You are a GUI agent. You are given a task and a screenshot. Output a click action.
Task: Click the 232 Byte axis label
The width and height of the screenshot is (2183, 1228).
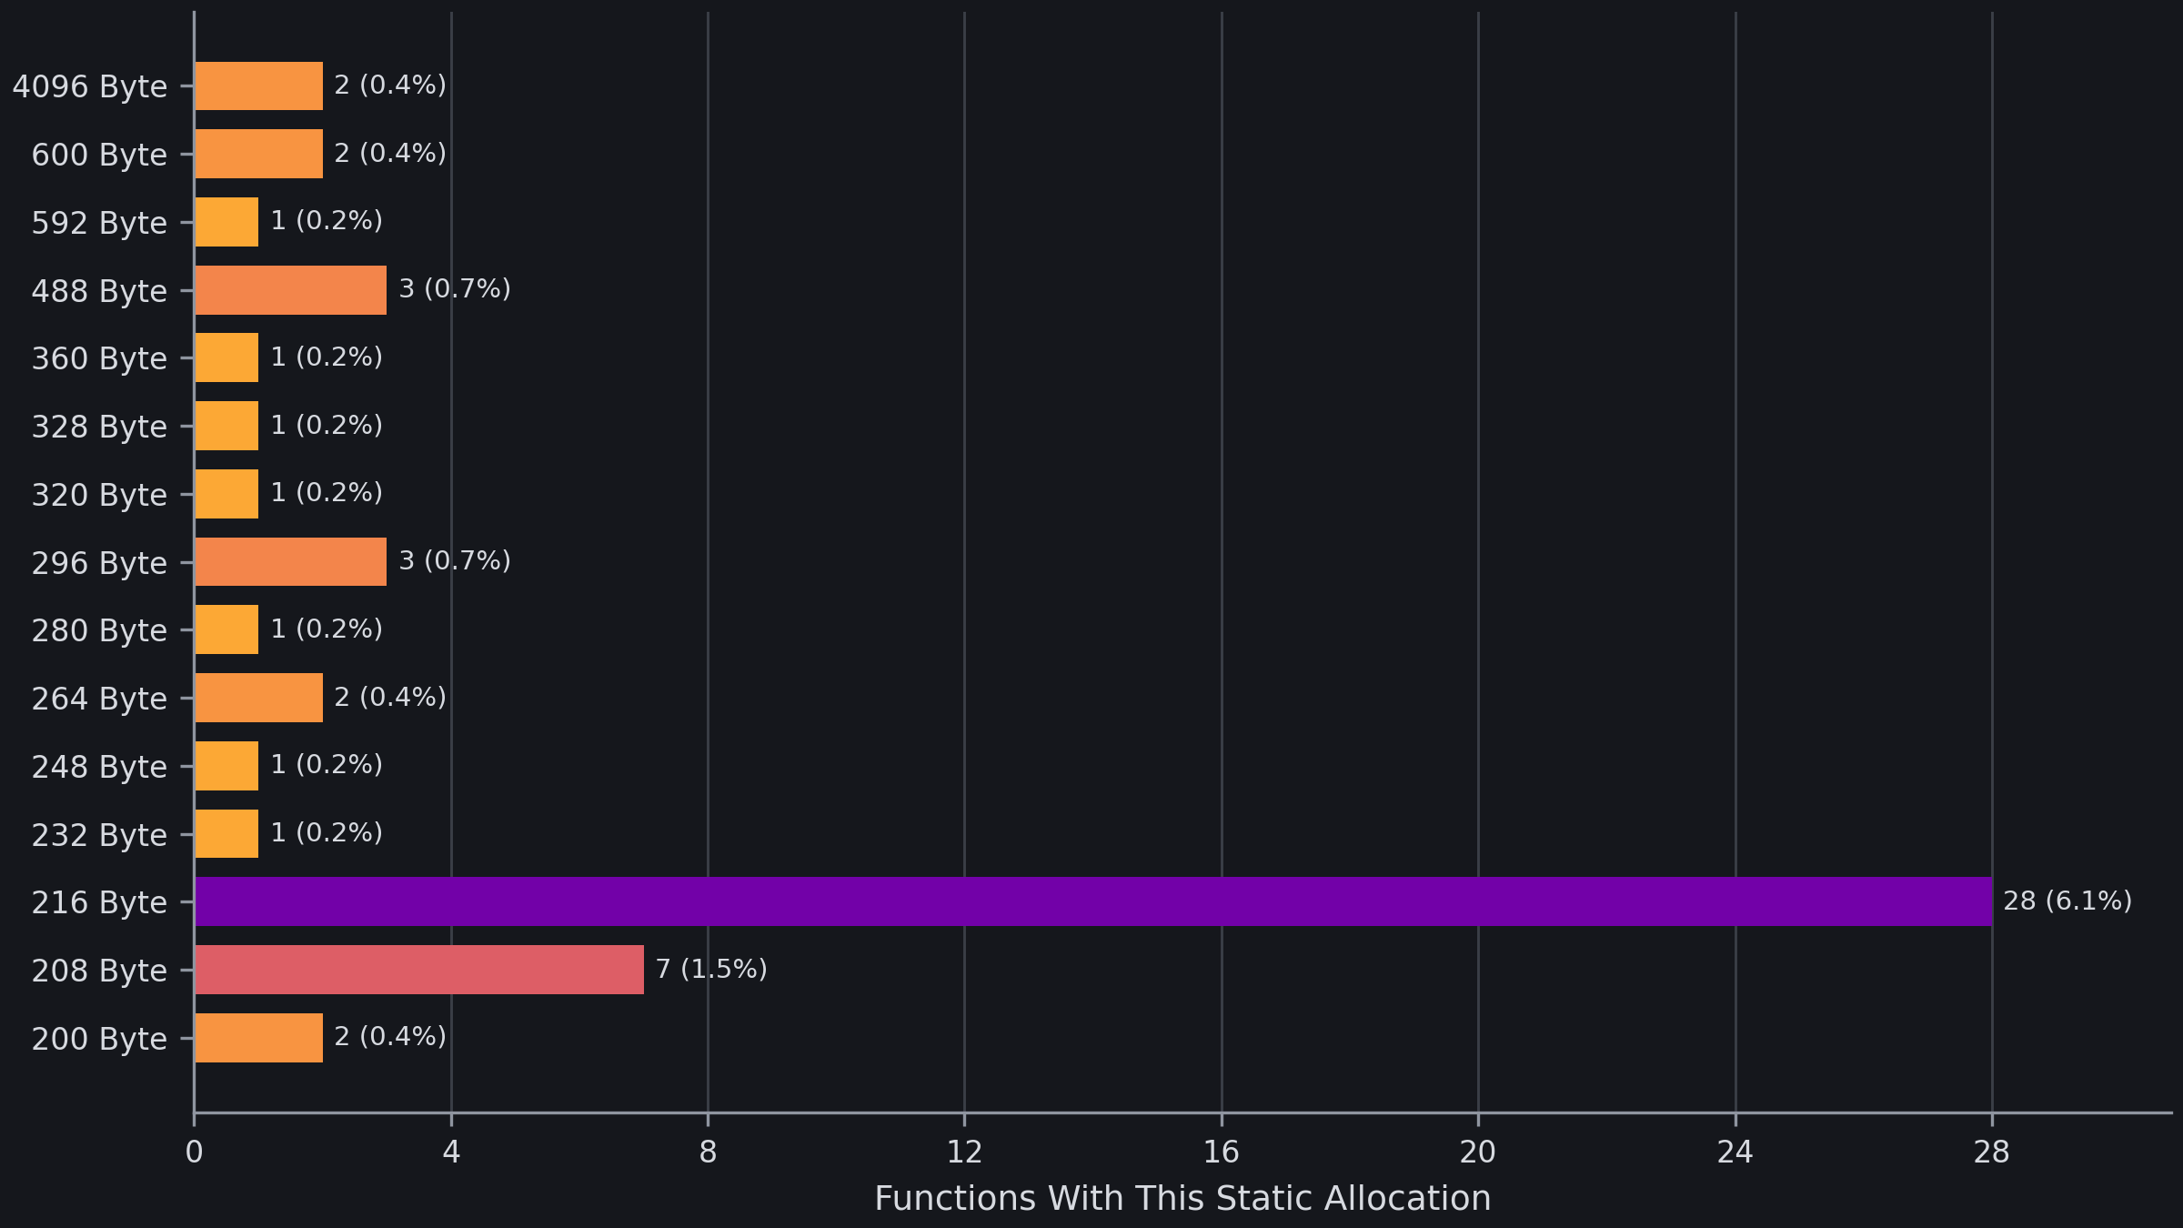coord(99,835)
